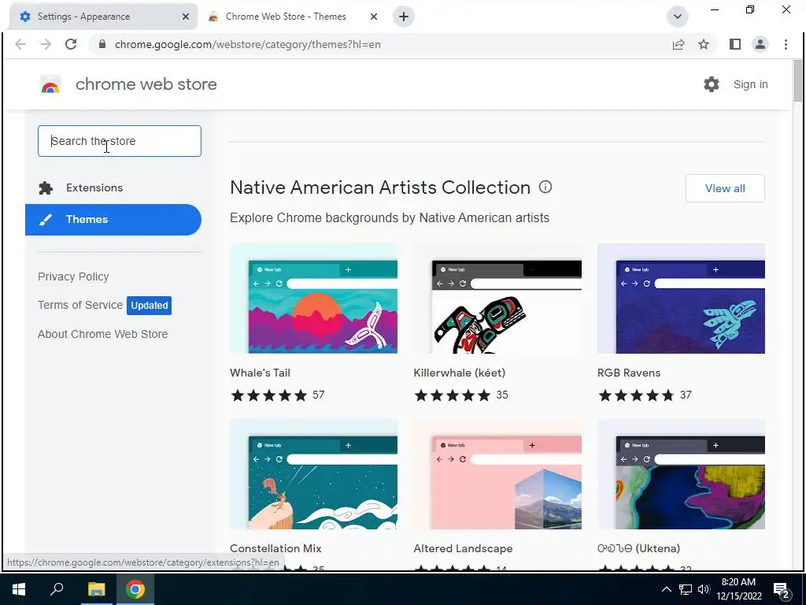
Task: Open the side panel icon
Action: (x=735, y=44)
